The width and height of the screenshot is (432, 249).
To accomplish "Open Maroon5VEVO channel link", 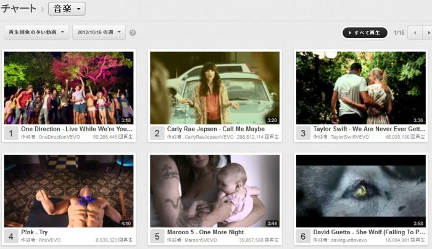I will (x=201, y=240).
